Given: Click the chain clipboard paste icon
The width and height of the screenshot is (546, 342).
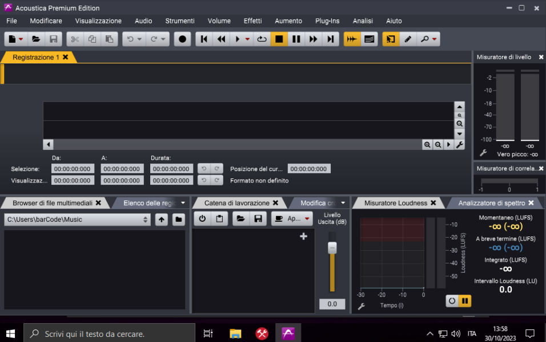Looking at the screenshot, I should click(x=219, y=219).
